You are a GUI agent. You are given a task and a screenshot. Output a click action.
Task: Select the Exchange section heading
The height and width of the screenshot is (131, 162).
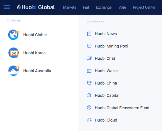pyautogui.click(x=14, y=20)
